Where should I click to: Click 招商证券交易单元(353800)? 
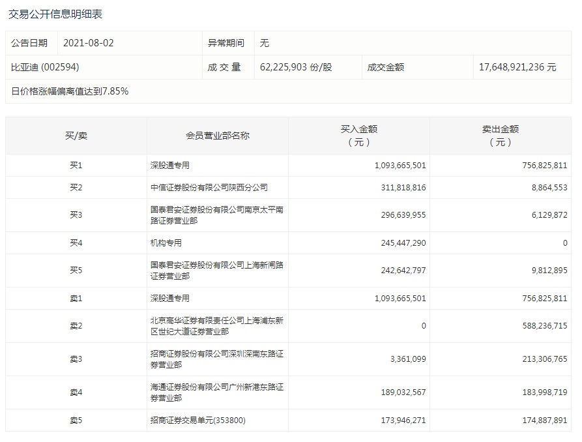tap(198, 420)
